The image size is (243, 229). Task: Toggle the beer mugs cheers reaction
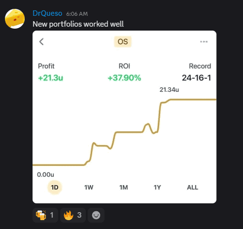[x=45, y=215]
